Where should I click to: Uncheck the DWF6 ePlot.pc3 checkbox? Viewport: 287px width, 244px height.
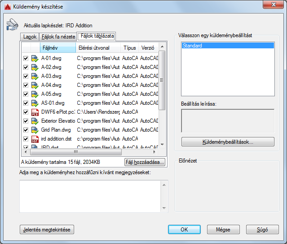pyautogui.click(x=26, y=112)
